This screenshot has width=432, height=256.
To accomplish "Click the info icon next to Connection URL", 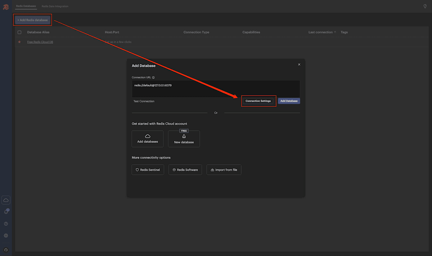I will pos(153,77).
